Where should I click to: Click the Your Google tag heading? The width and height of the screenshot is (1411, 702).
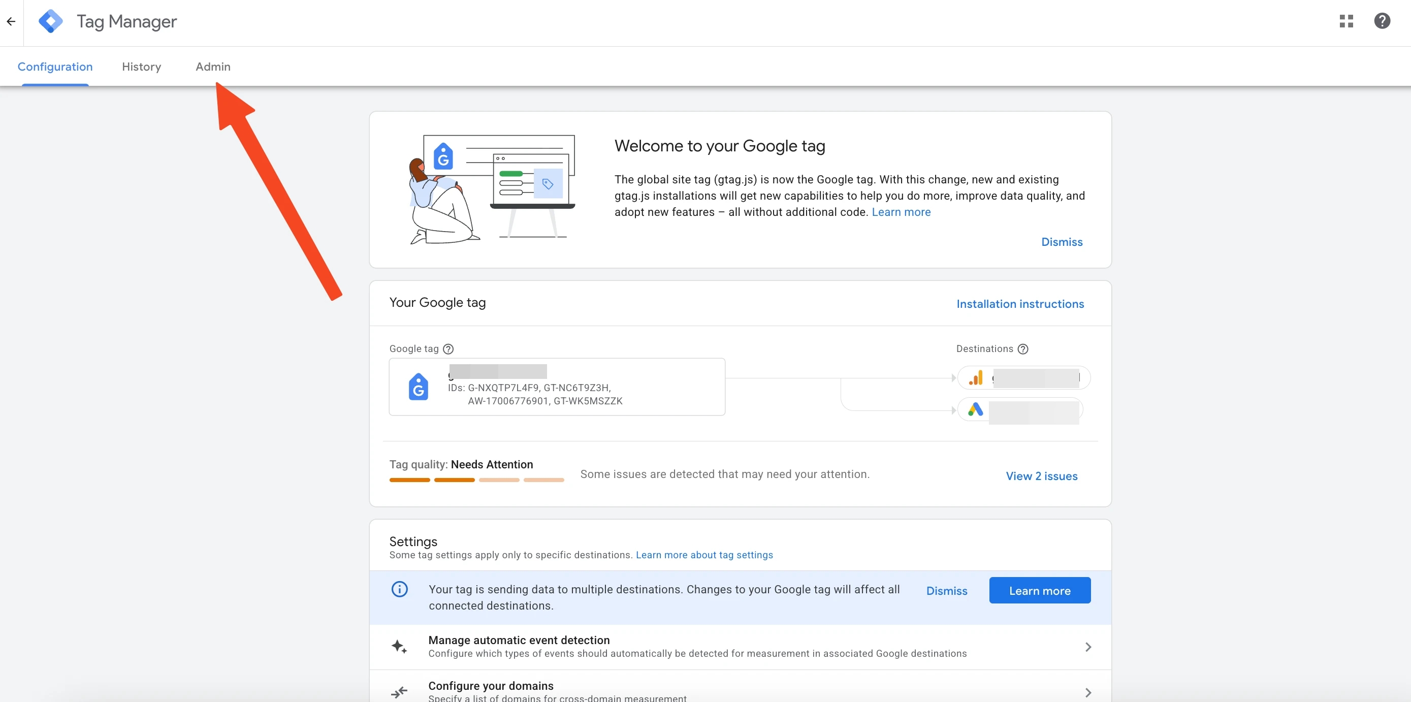(437, 303)
